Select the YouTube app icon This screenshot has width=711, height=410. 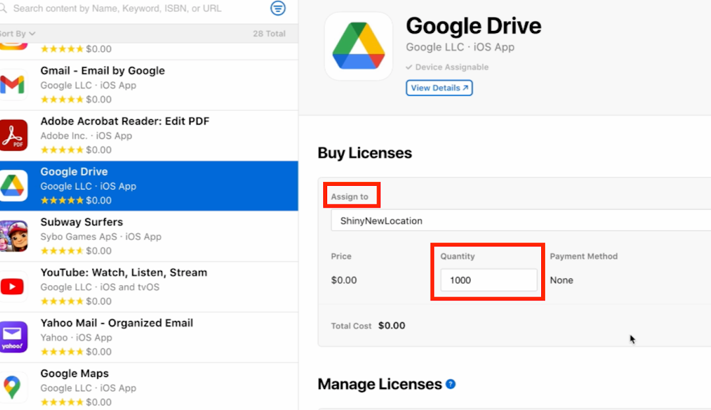13,287
